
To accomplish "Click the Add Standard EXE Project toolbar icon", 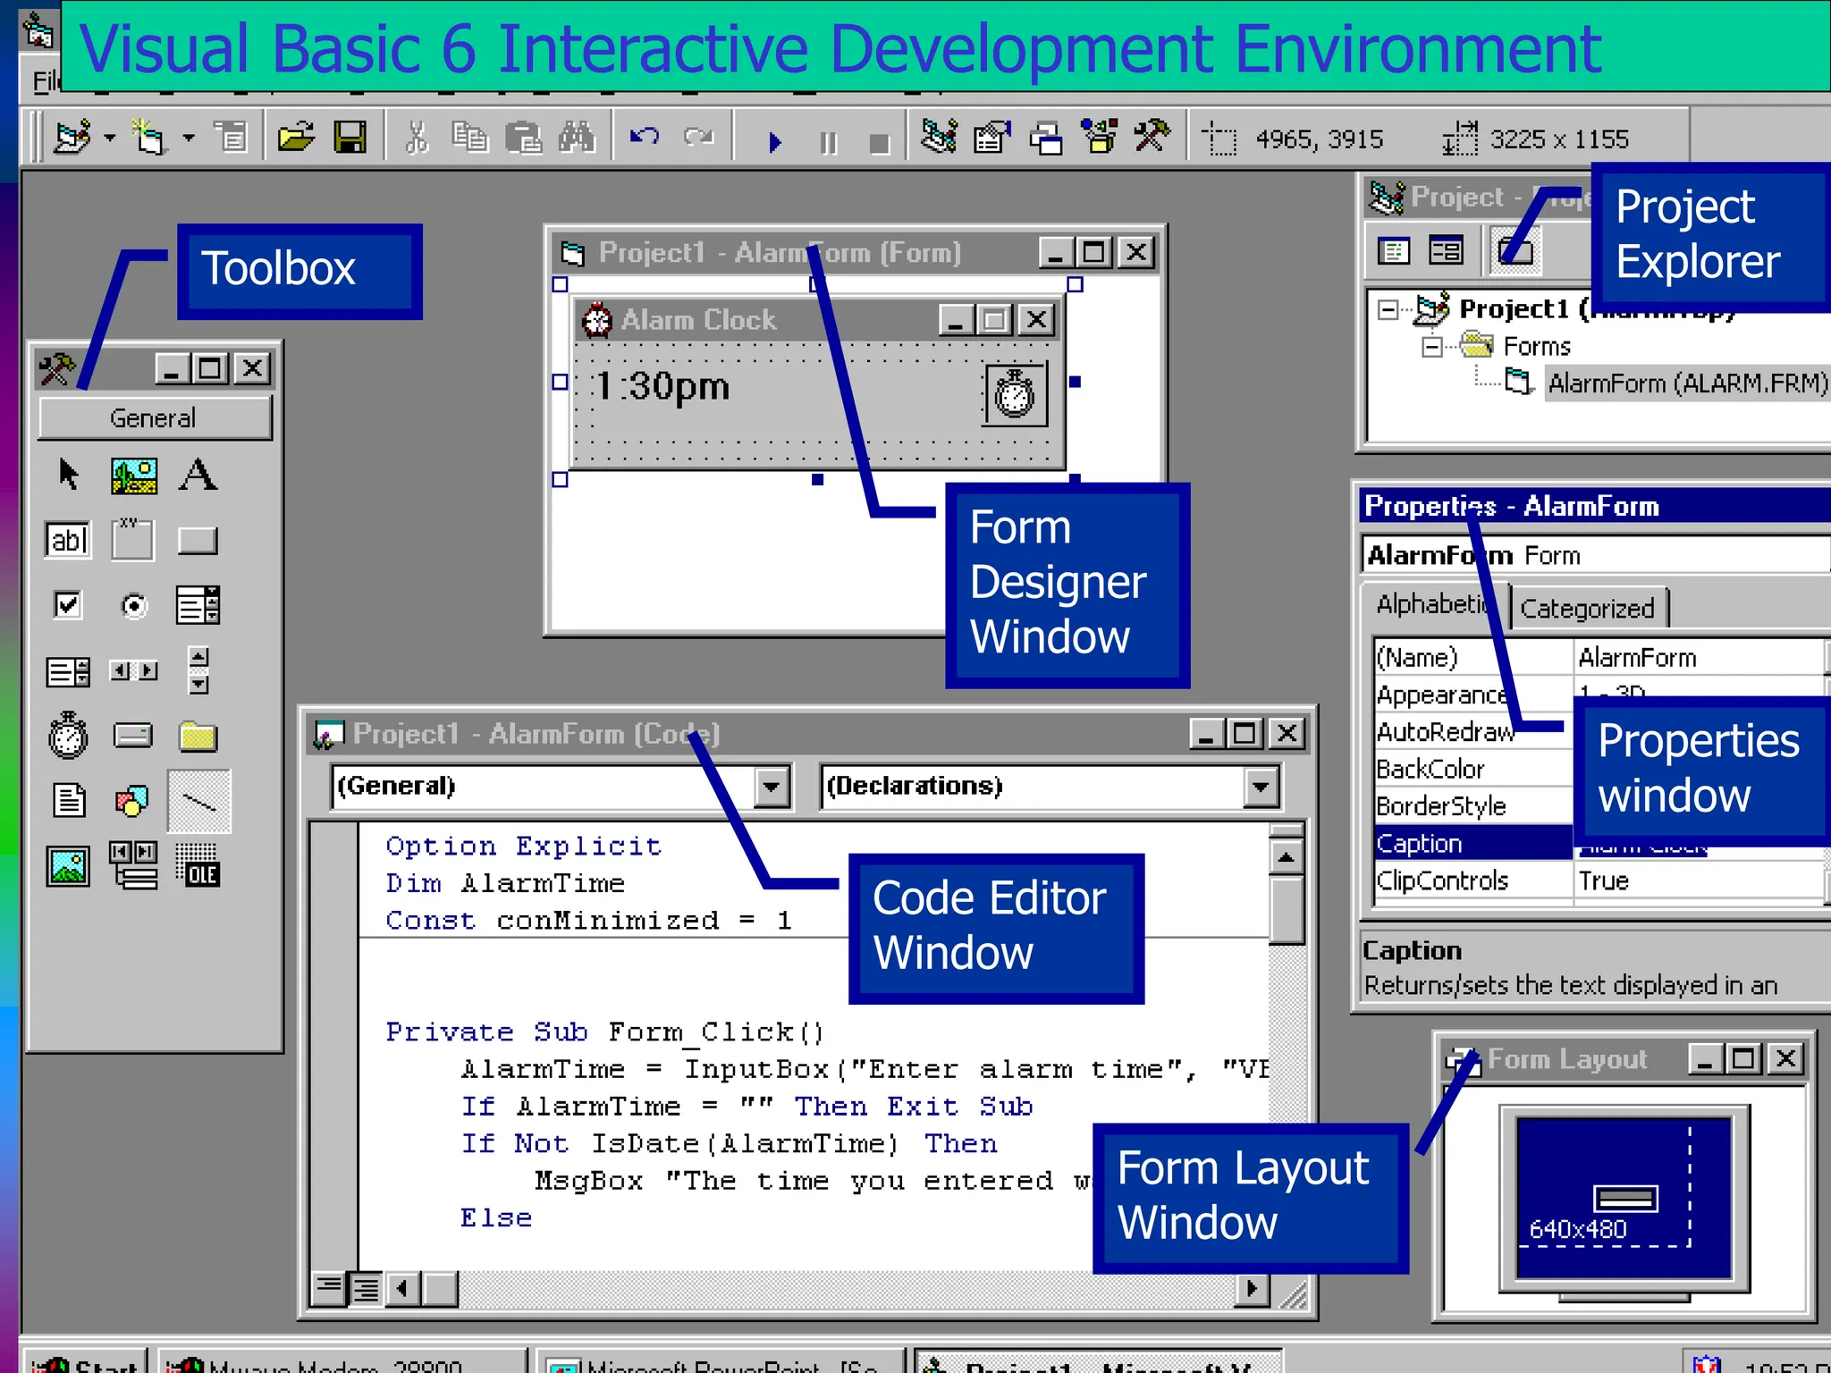I will (x=73, y=139).
